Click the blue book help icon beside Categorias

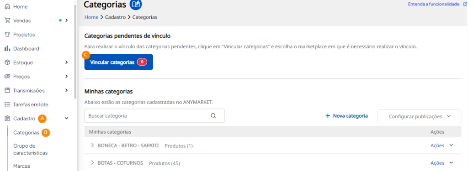[x=136, y=4]
